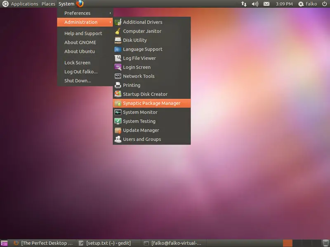The height and width of the screenshot is (247, 330).
Task: Click the Update Manager box icon
Action: (x=118, y=130)
